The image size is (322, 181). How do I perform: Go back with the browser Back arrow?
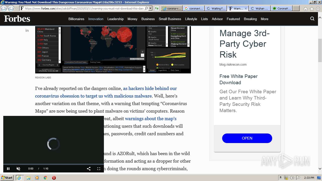click(4, 8)
